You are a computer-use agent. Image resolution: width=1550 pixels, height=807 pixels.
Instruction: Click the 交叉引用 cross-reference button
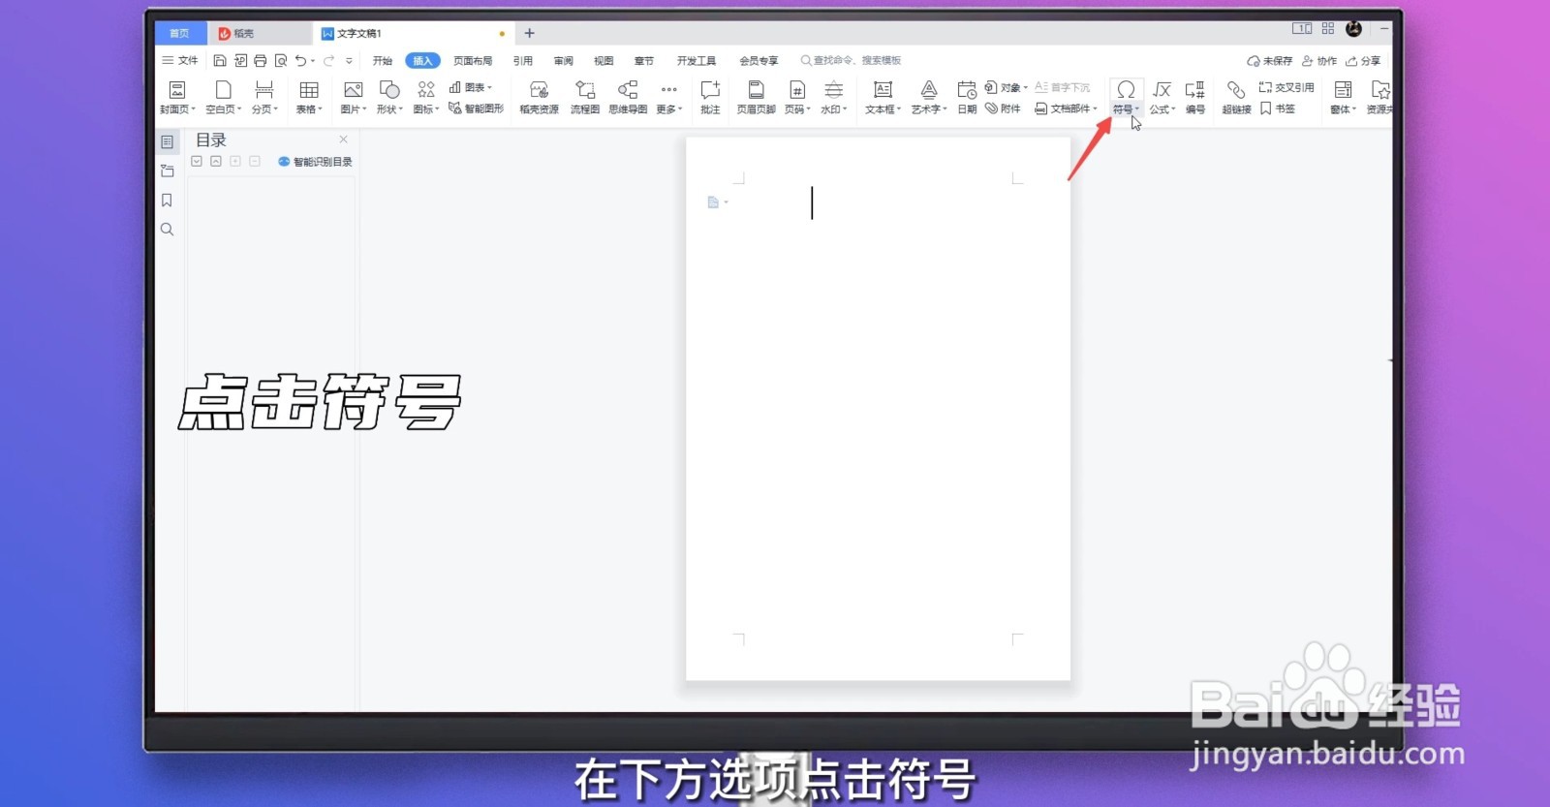pyautogui.click(x=1286, y=87)
